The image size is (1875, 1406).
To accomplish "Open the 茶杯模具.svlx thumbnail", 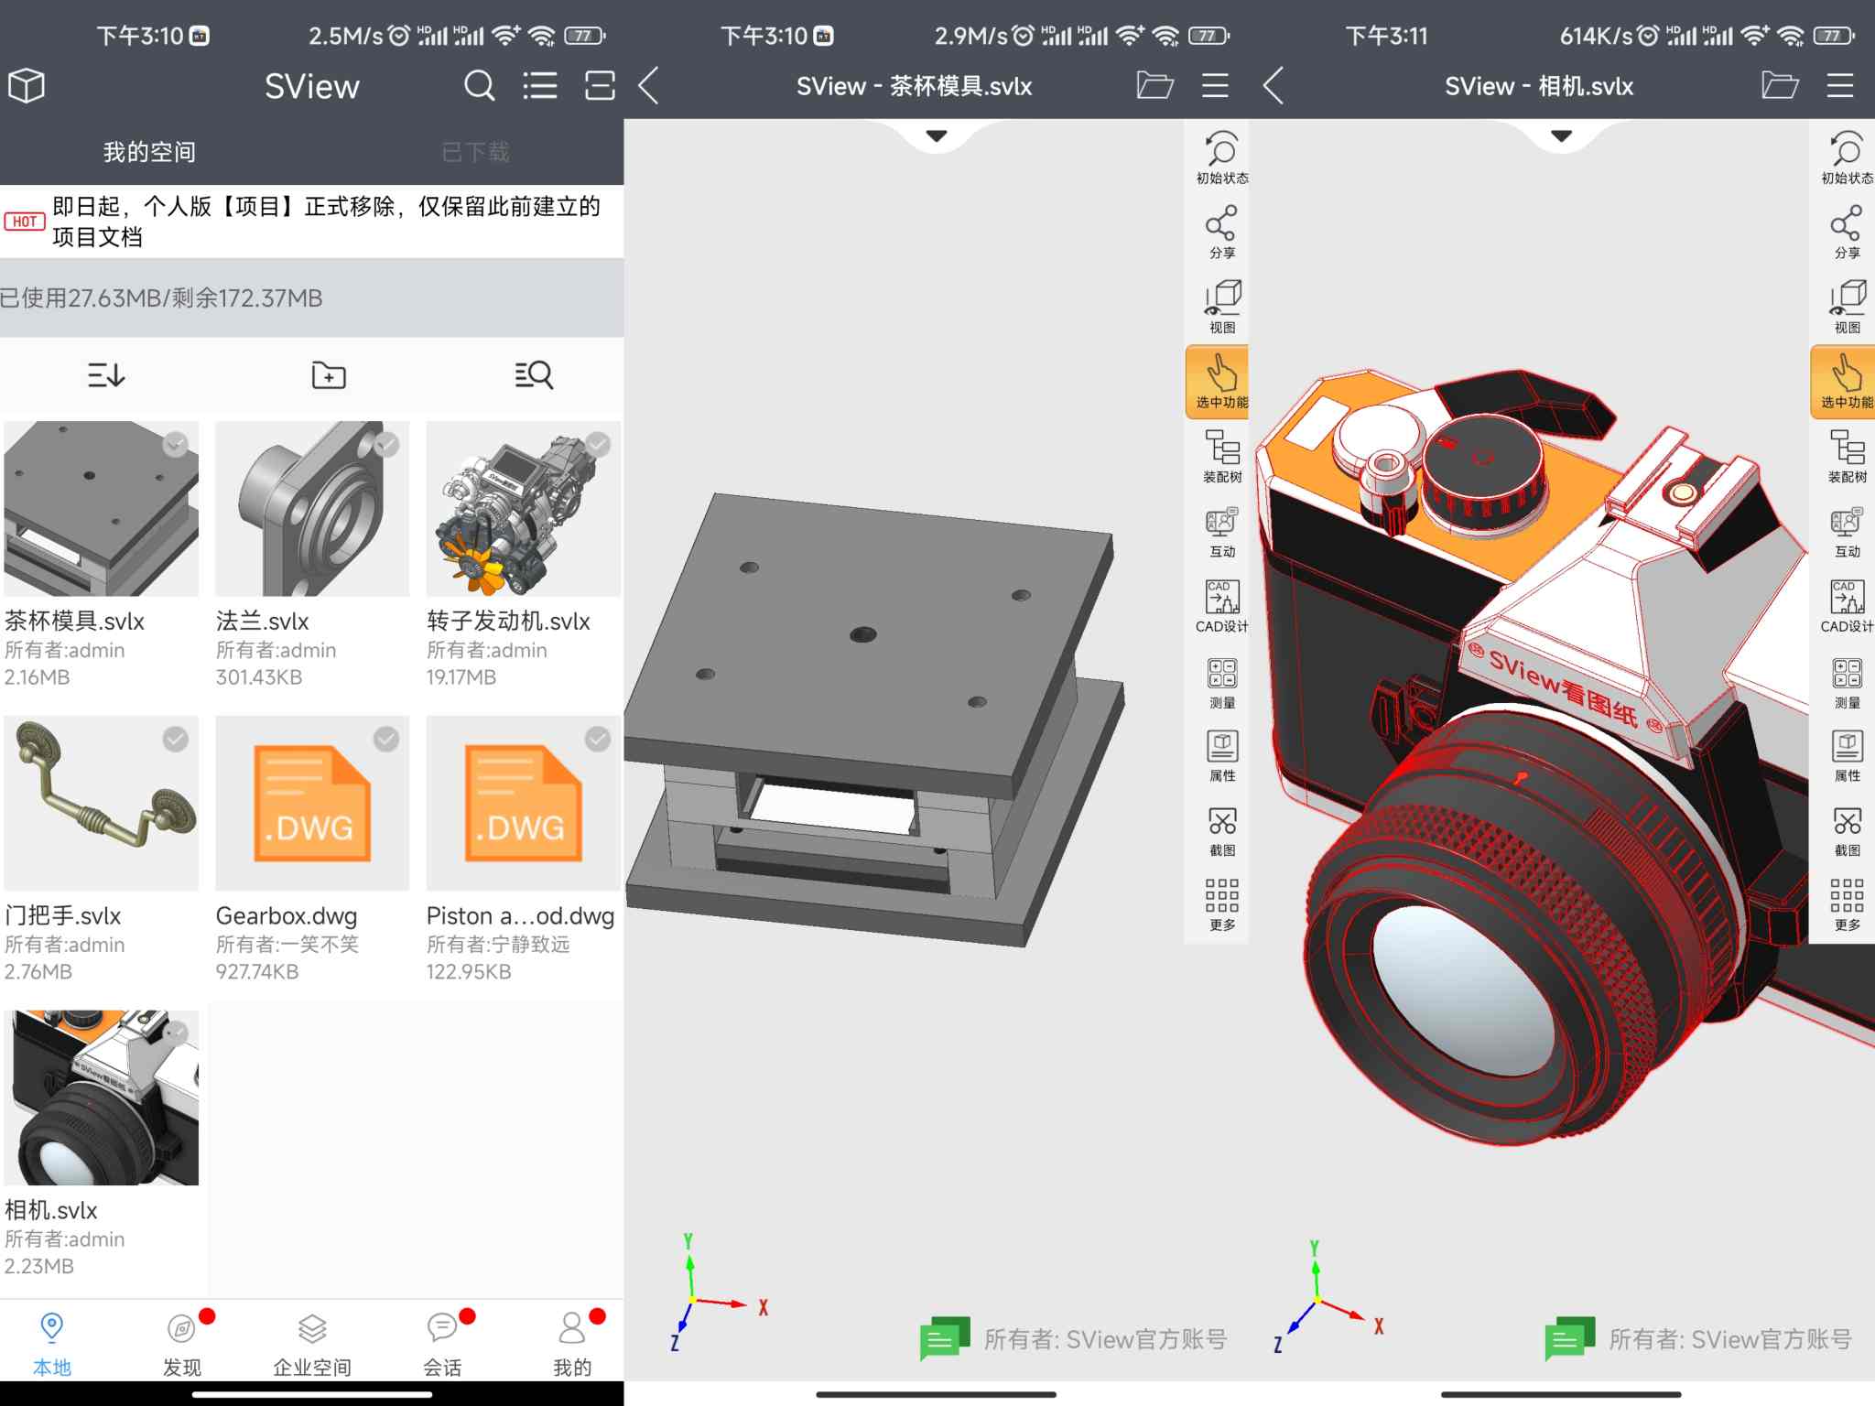I will pos(101,509).
